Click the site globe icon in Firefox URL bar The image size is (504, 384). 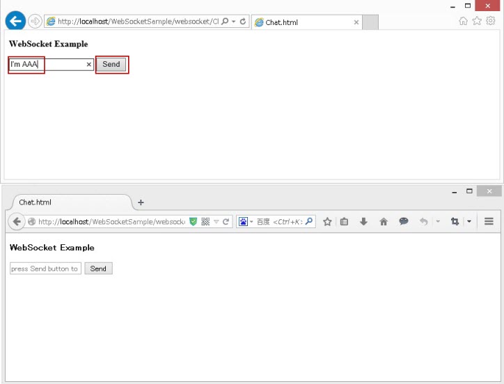31,222
